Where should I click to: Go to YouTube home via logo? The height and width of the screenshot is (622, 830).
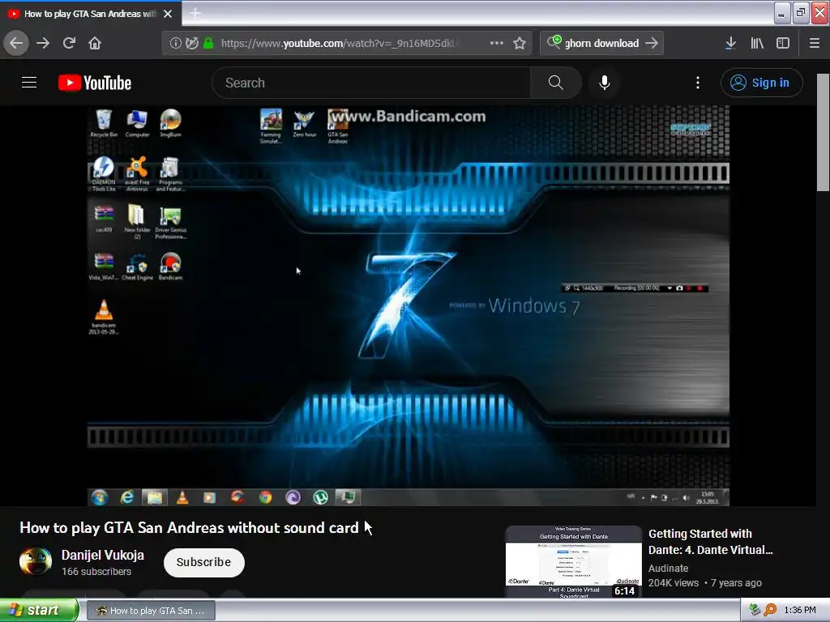coord(95,83)
